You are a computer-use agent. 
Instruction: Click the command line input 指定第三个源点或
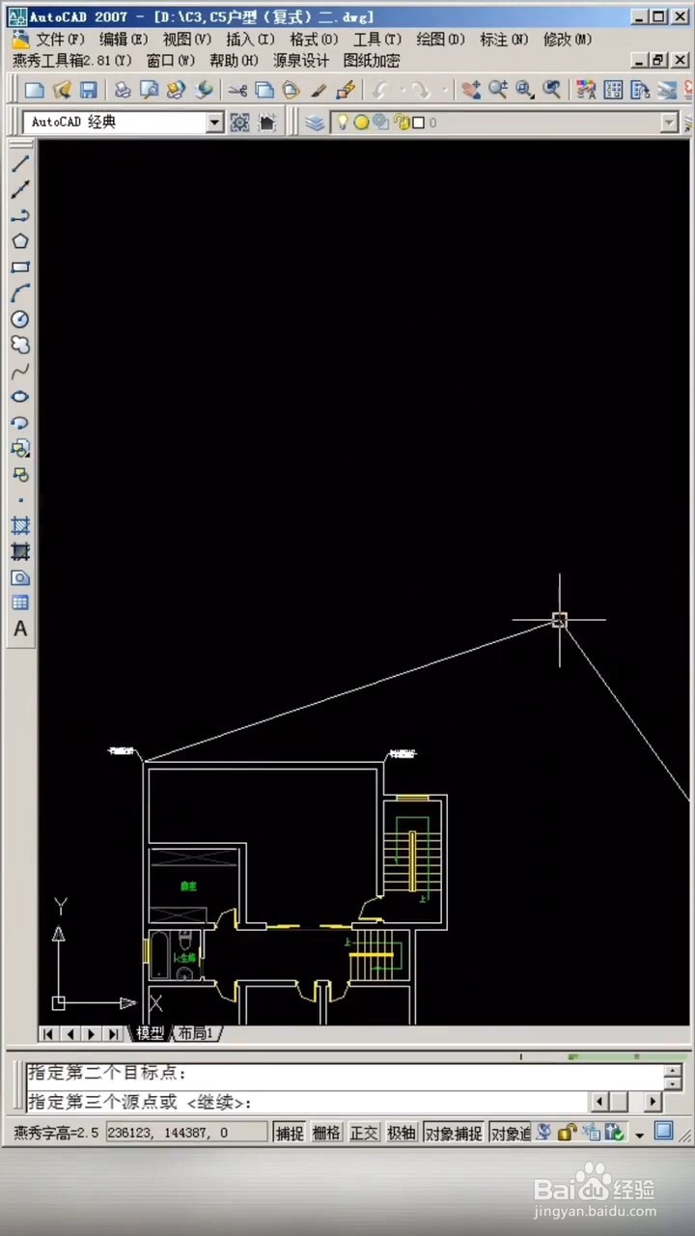pyautogui.click(x=307, y=1101)
